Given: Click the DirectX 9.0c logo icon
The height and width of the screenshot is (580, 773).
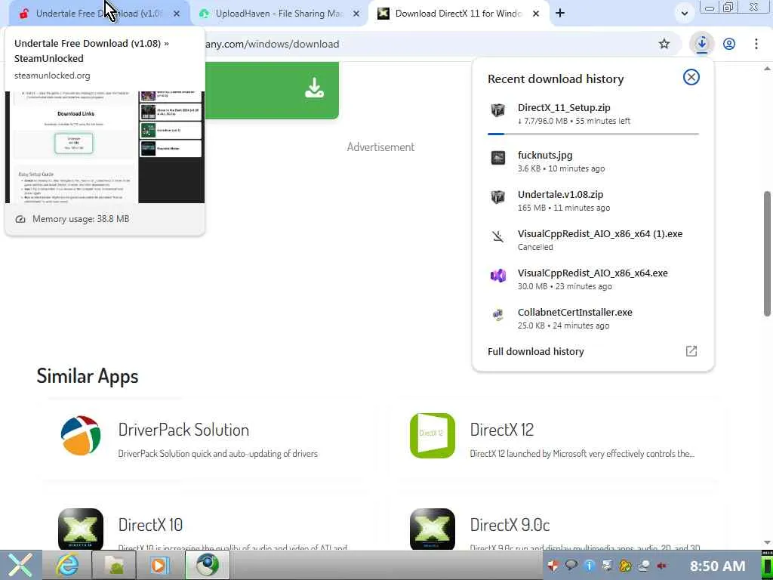Looking at the screenshot, I should tap(433, 529).
